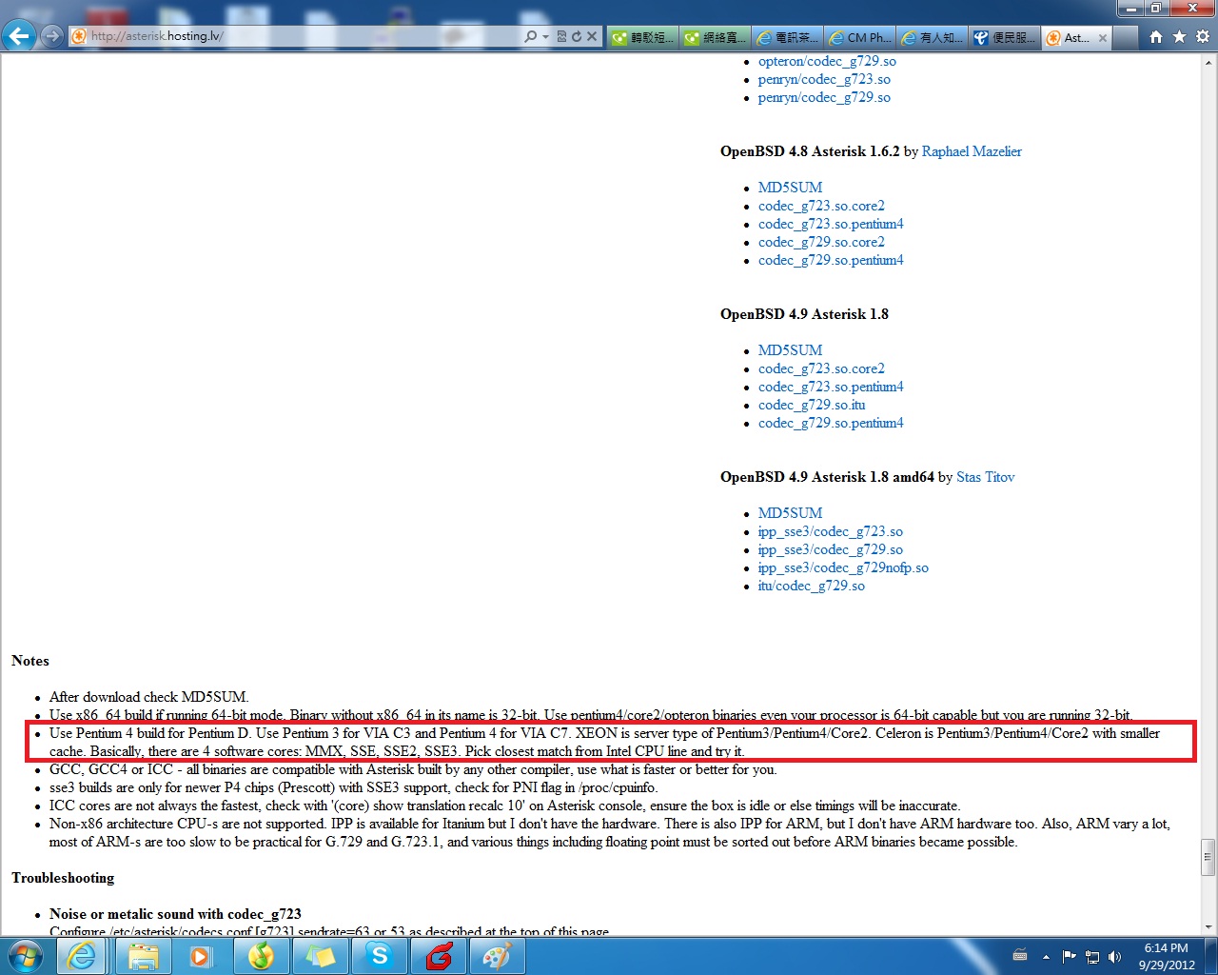Click the network status tray icon
The width and height of the screenshot is (1218, 975).
coord(1092,957)
